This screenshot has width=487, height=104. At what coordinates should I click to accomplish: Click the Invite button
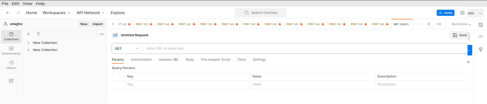[x=446, y=13]
